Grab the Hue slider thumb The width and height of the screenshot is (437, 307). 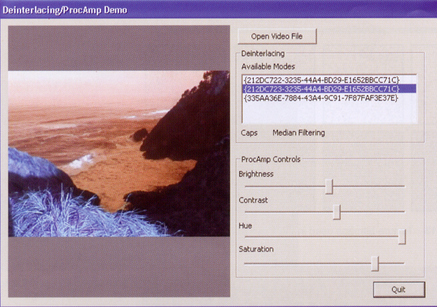click(x=402, y=237)
